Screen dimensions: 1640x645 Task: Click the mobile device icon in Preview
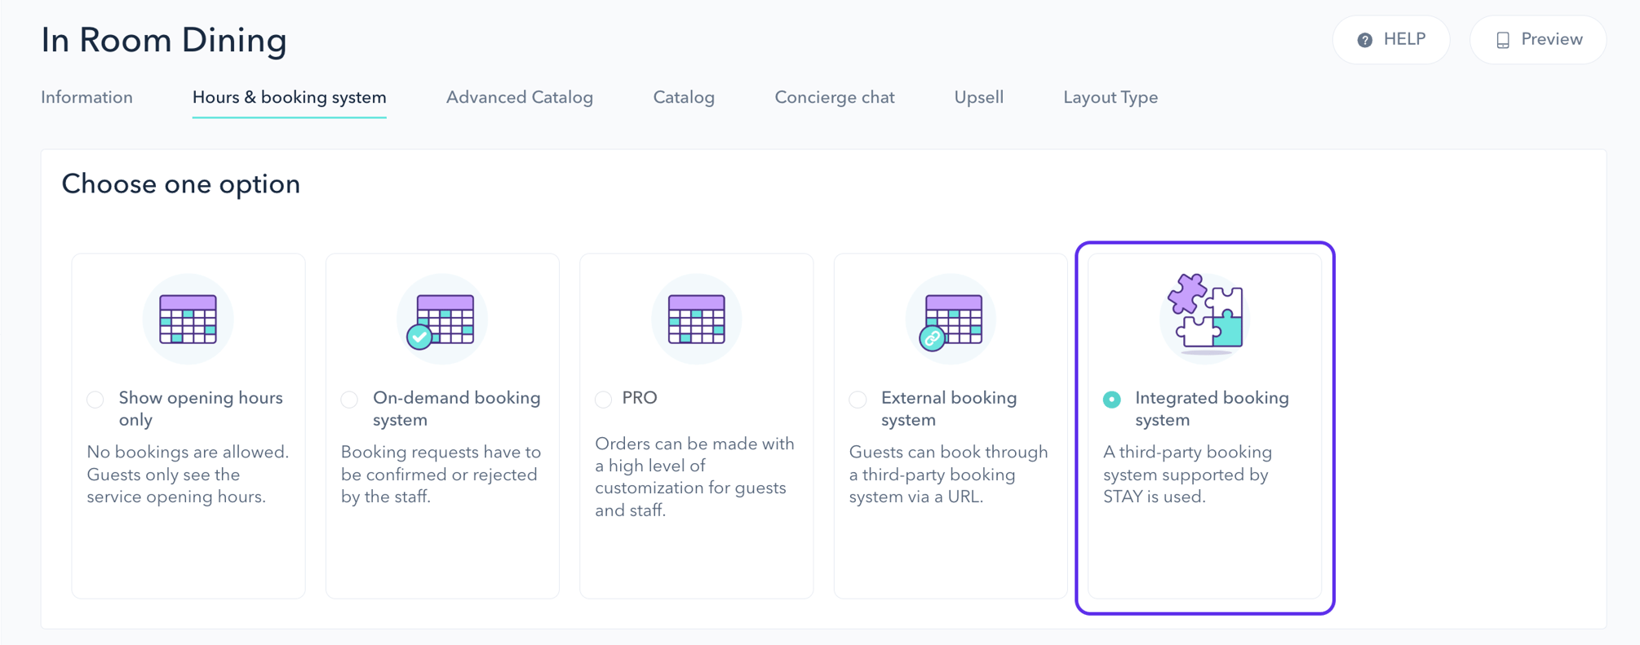coord(1503,40)
